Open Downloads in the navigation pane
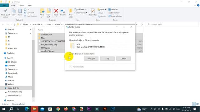The height and width of the screenshot is (112, 200). (x=12, y=73)
